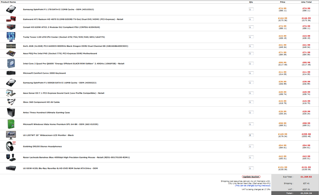Image resolution: width=319 pixels, height=195 pixels.
Task: Open Samsung SpinPoint F1 500GB product link
Action: tap(60, 83)
